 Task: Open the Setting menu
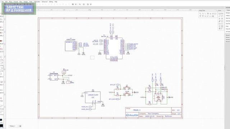51,2
